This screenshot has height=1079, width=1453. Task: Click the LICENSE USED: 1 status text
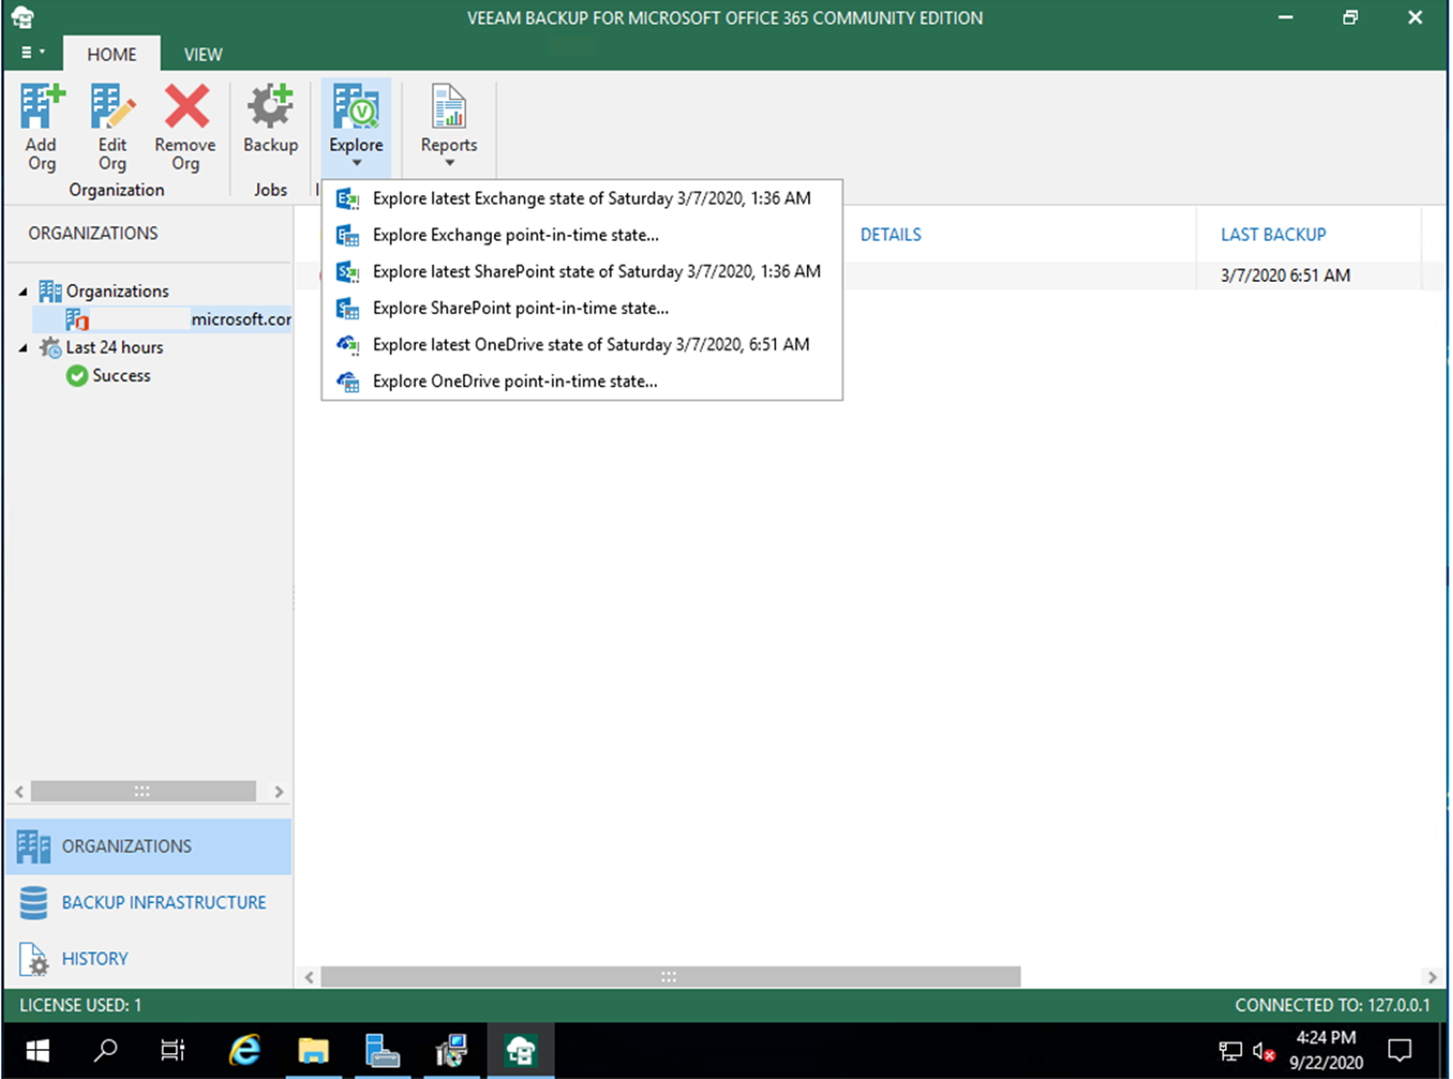tap(81, 1005)
